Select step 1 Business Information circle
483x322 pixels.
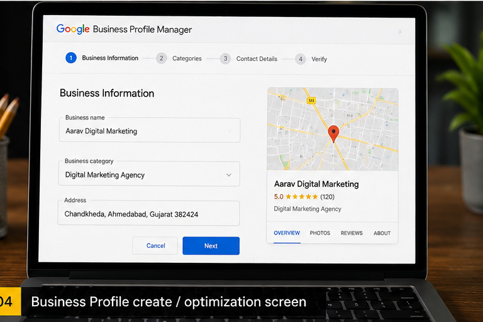pyautogui.click(x=71, y=58)
